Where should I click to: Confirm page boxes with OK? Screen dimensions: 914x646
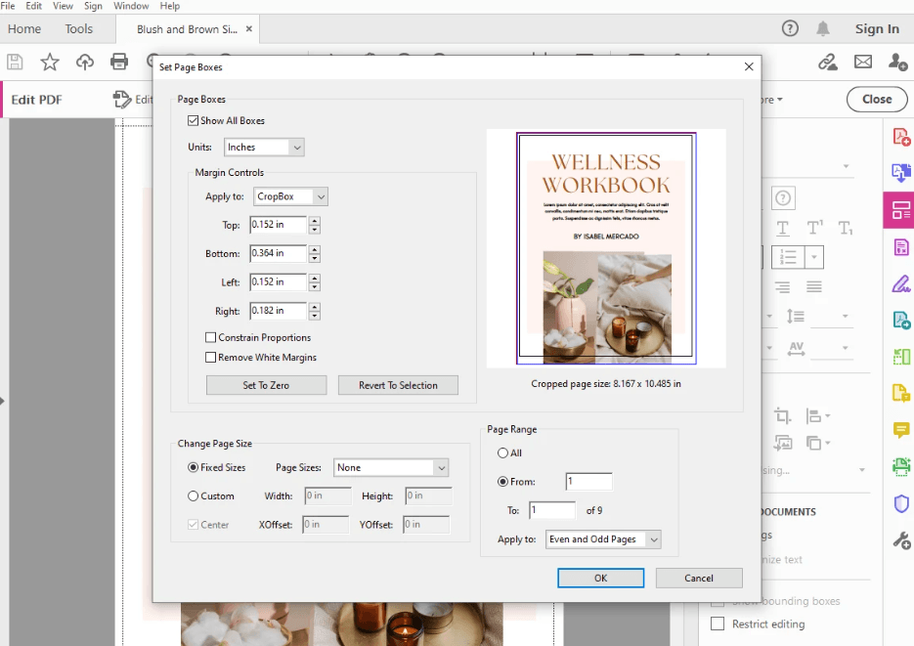pyautogui.click(x=600, y=578)
